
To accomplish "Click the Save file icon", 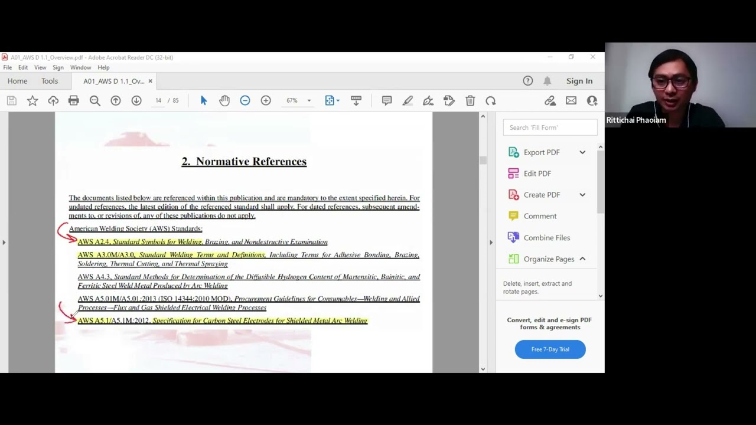I will (x=12, y=101).
